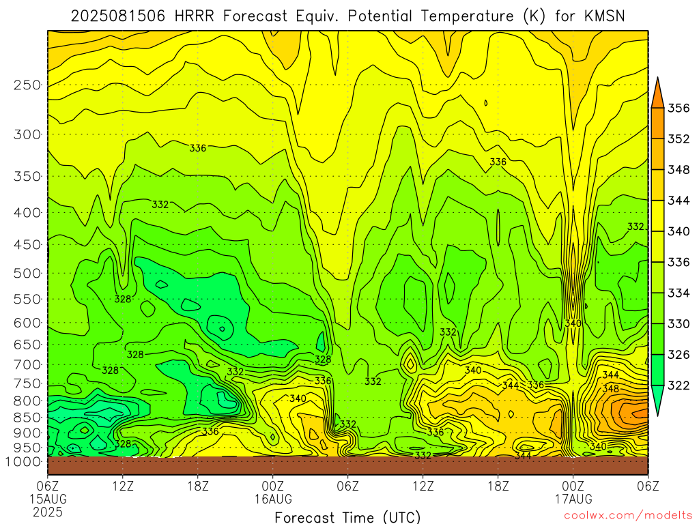Click the 322 value on color scale

tap(679, 385)
